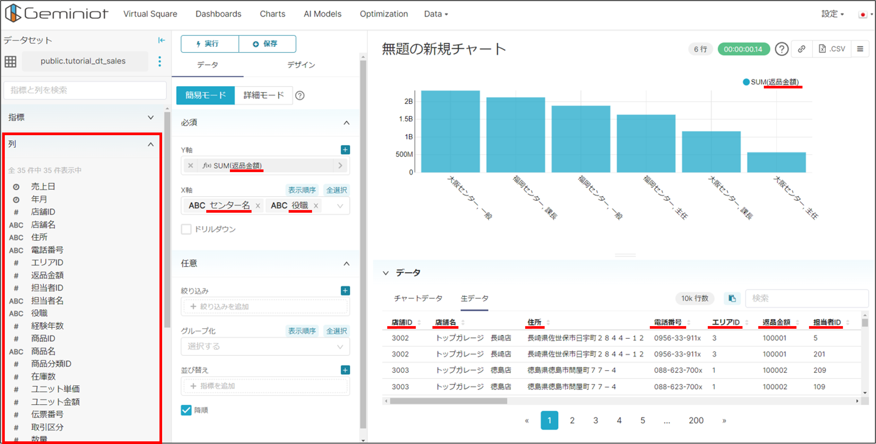Sort by 住所 column arrows

pos(548,322)
